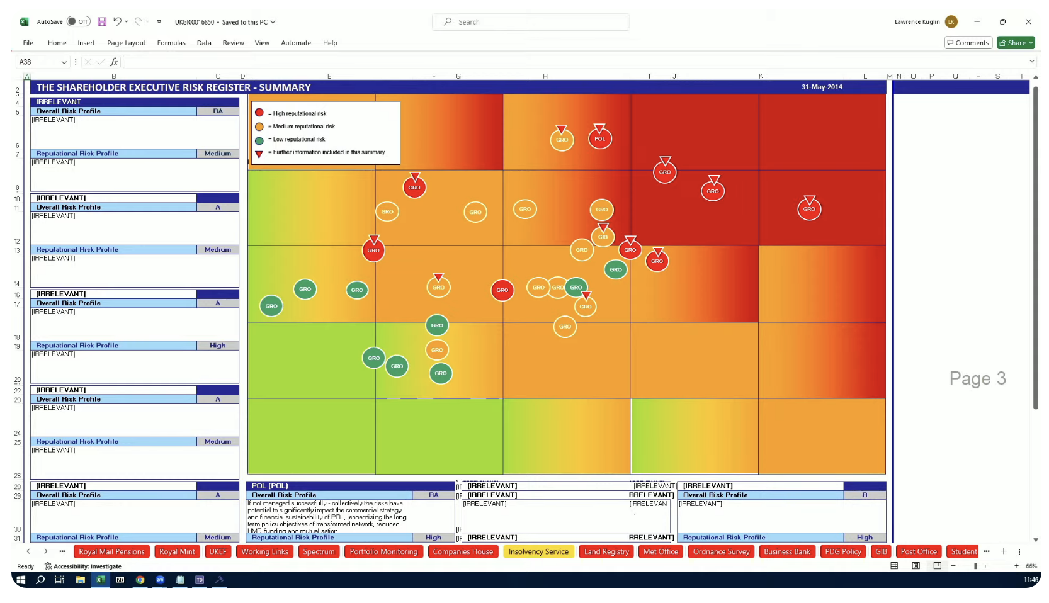Go to the Land Registry sheet tab
The width and height of the screenshot is (1049, 603).
tap(606, 551)
